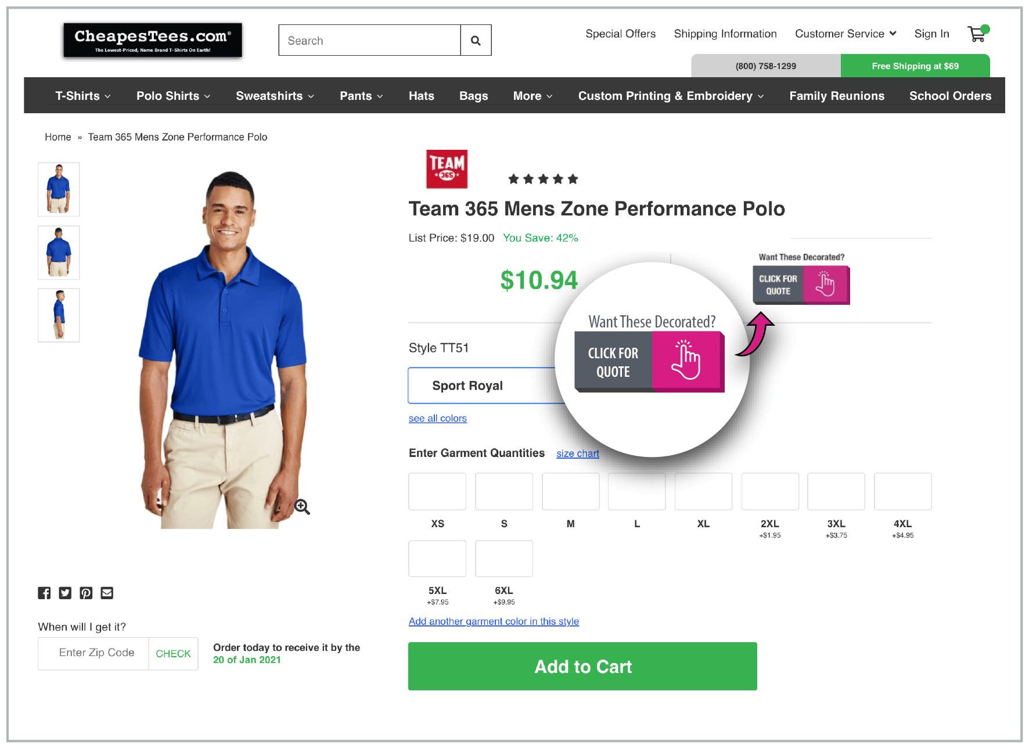Expand the More menu
The width and height of the screenshot is (1029, 749).
point(533,96)
